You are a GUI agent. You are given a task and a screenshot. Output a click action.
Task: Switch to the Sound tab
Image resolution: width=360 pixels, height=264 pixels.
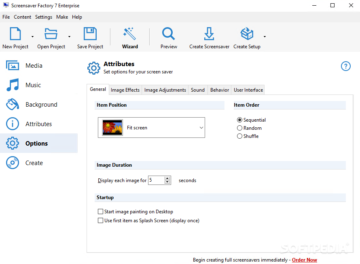pos(198,90)
